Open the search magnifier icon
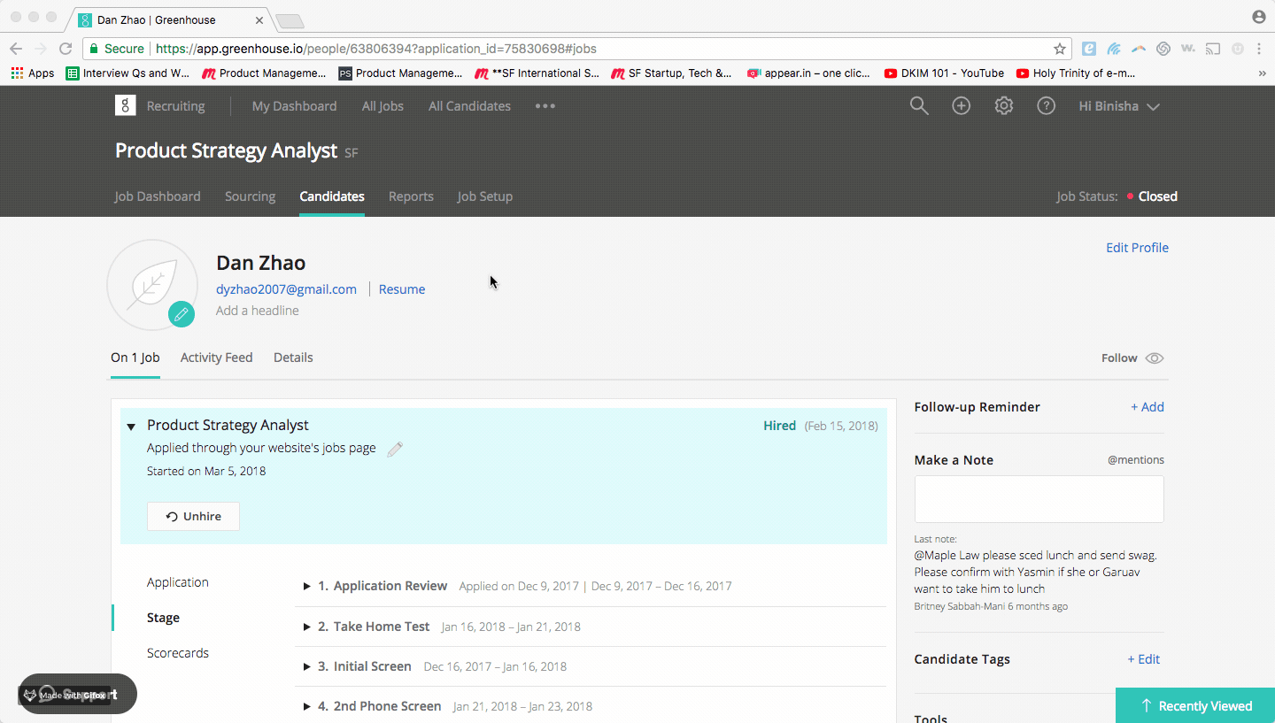Screen dimensions: 1275x723 tap(919, 106)
